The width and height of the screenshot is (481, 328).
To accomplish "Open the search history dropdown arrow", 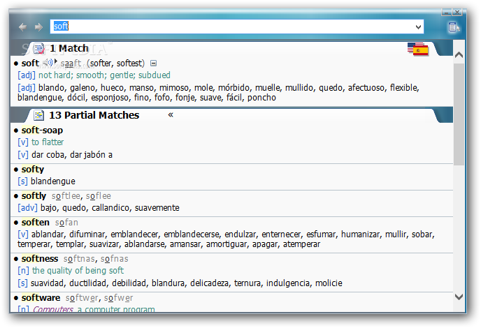I will pyautogui.click(x=418, y=27).
